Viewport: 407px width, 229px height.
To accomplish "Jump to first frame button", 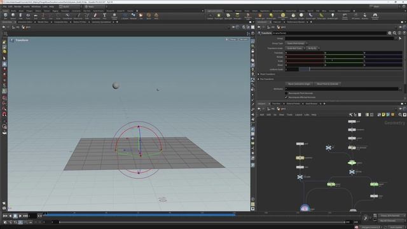I will [x=5, y=216].
